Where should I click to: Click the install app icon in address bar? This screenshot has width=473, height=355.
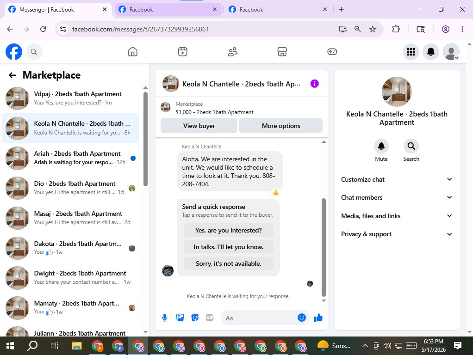[x=342, y=29]
